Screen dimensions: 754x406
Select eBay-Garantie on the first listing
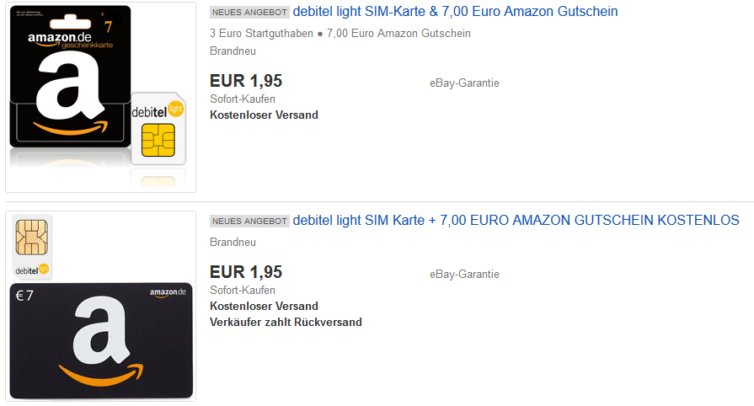pyautogui.click(x=464, y=83)
